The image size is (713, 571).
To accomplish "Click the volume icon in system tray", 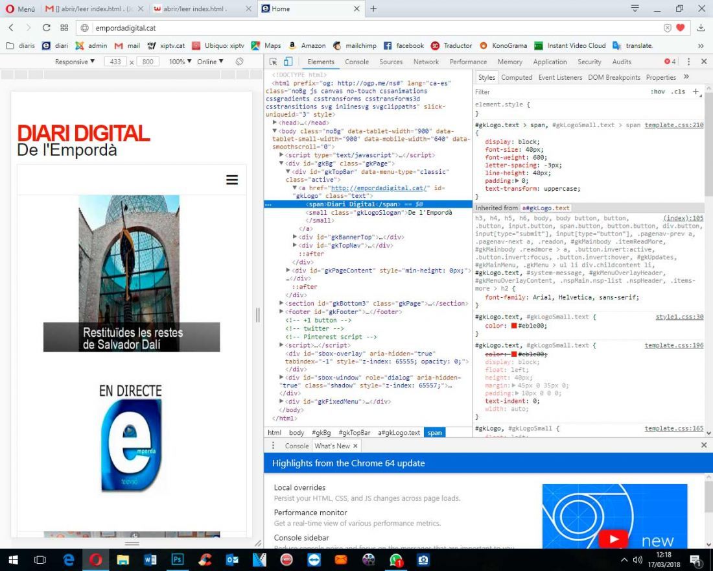I will click(638, 559).
